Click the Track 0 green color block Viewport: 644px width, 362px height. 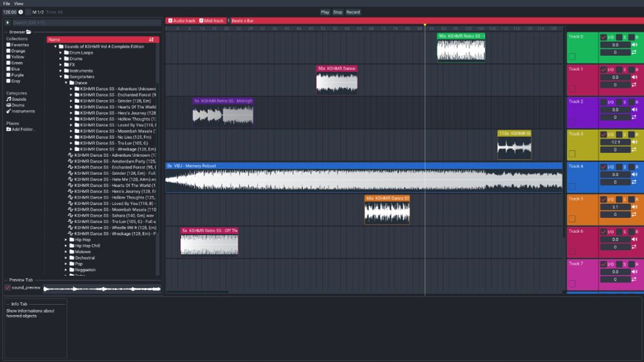582,48
